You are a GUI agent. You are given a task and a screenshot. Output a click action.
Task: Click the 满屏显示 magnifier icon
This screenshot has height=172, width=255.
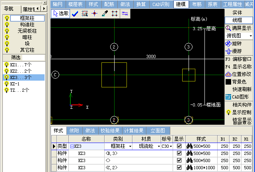point(228,28)
